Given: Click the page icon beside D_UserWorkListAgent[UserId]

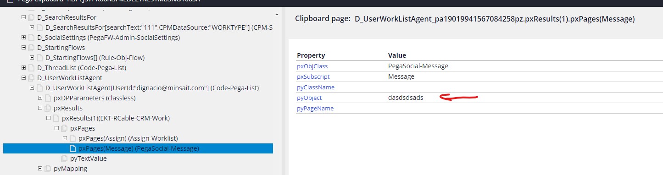Looking at the screenshot, I should [39, 88].
